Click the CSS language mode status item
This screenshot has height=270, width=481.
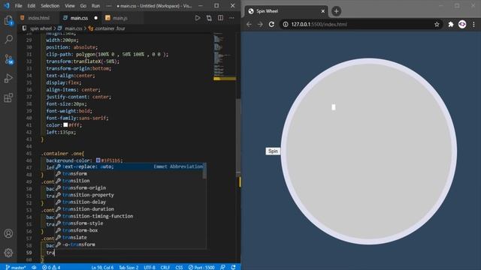coord(179,267)
